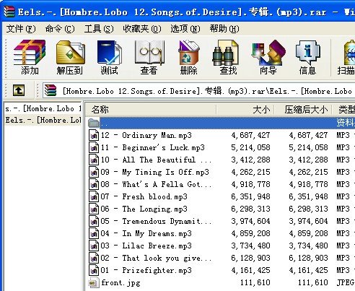Click file icon of 04 - In My Dreams.mp3
355x291 pixels.
[94, 233]
